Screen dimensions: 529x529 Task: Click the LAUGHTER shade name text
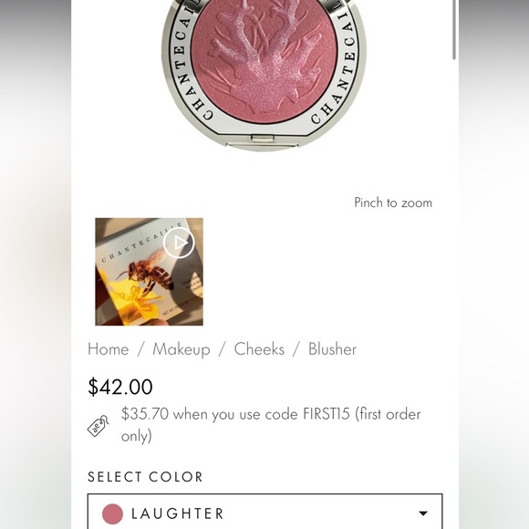pyautogui.click(x=178, y=513)
